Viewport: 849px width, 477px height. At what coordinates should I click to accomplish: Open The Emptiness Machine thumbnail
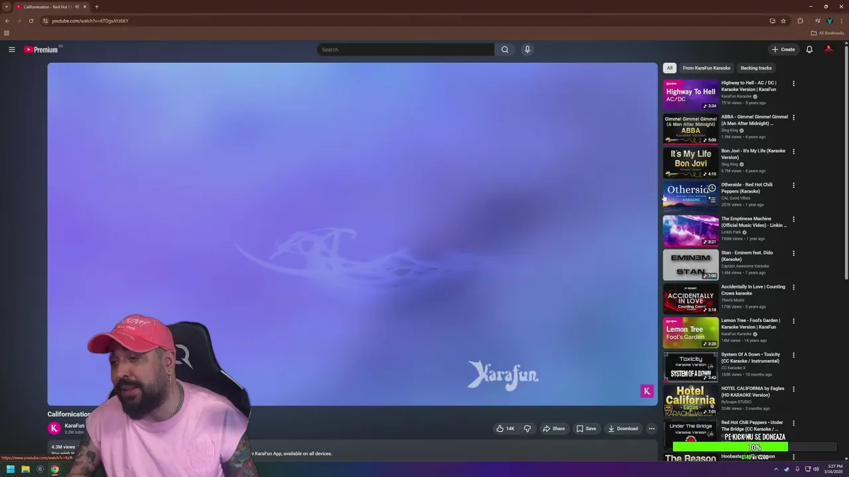click(x=690, y=231)
